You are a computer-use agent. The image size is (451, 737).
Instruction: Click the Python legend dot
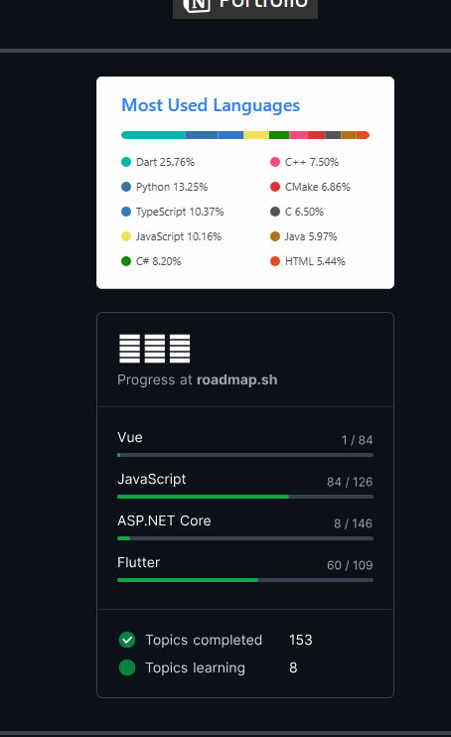[x=126, y=187]
